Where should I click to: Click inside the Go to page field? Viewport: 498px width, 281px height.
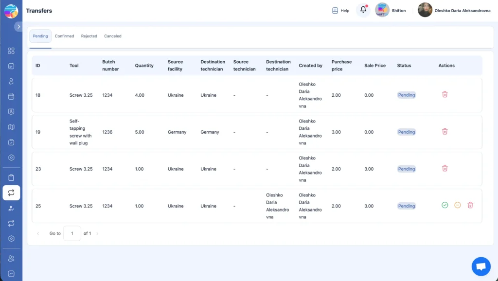point(72,233)
